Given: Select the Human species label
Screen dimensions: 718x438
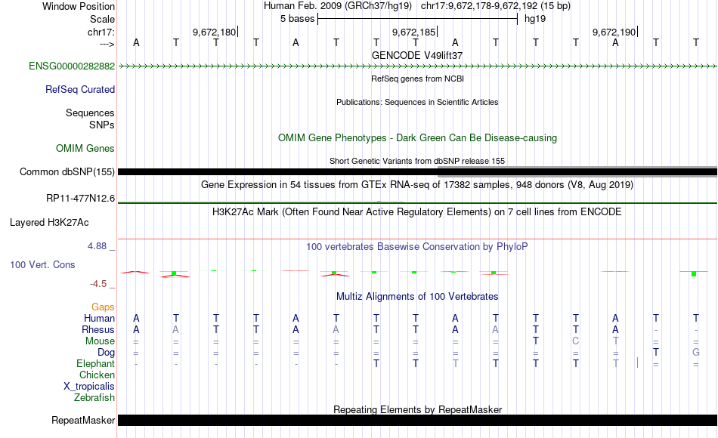Looking at the screenshot, I should [x=99, y=318].
